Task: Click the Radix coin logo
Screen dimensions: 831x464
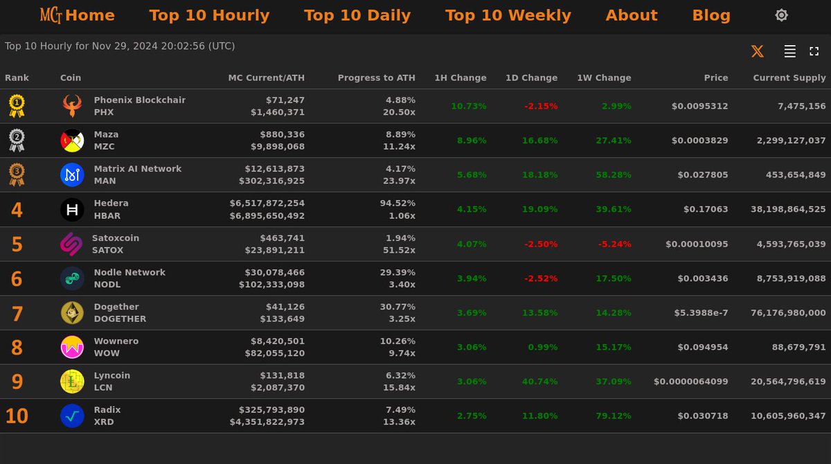Action: coord(72,416)
